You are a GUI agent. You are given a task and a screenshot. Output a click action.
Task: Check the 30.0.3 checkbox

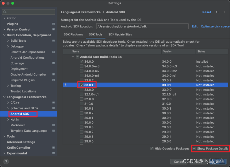tap(82, 108)
